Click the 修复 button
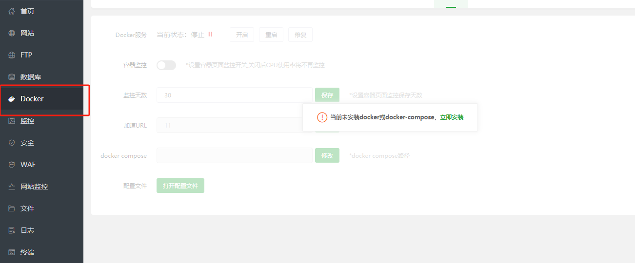 300,35
